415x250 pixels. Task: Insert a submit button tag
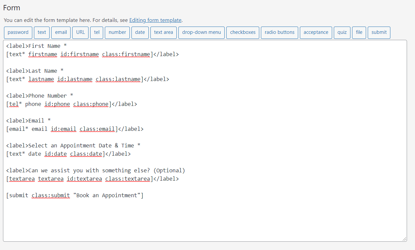click(379, 33)
